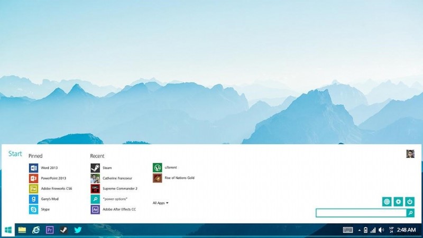423x238 pixels.
Task: Click the Supreme Commander 2 label
Action: coord(120,189)
